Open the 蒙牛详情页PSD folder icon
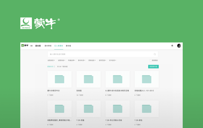Viewport: 203px width, 128px height. [x=59, y=79]
